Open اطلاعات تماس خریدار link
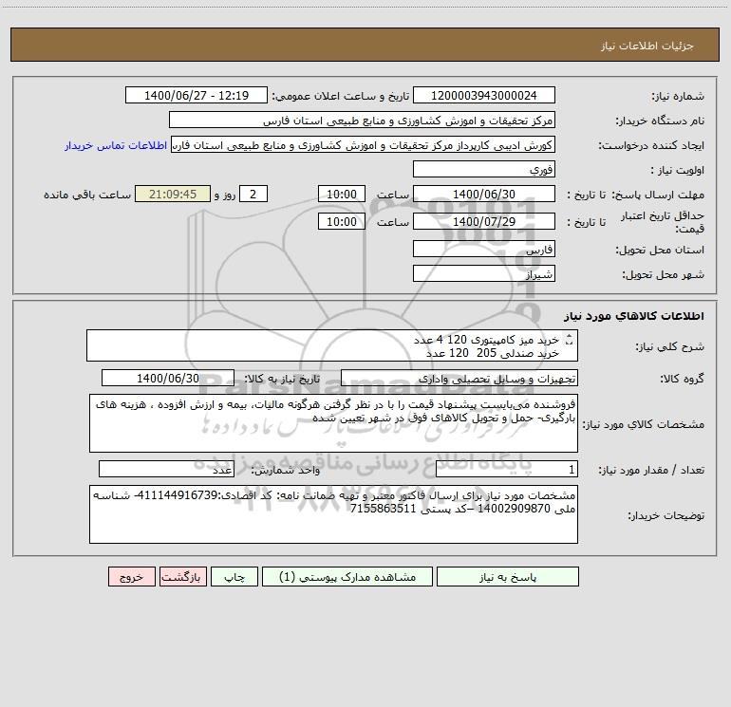This screenshot has height=707, width=731. [x=116, y=145]
